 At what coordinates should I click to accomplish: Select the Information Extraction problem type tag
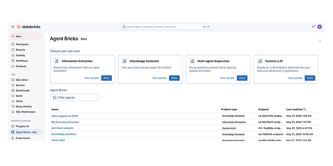234,122
